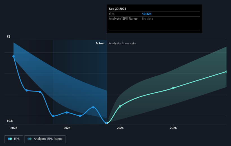Click the 2023 x-axis label
The image size is (231, 146).
pos(14,128)
